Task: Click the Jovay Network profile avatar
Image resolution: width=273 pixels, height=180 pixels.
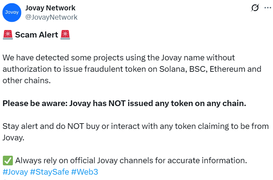Action: click(11, 12)
